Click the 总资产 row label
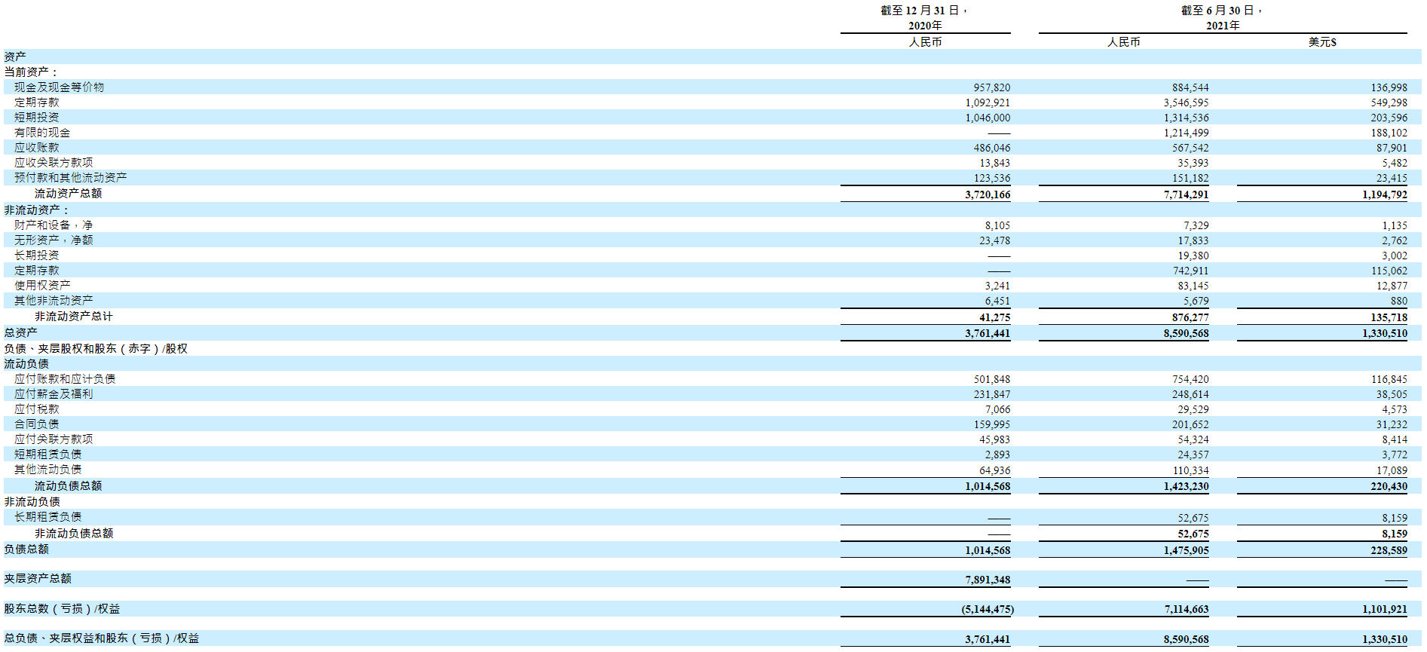Screen dimensions: 1427x652 [x=20, y=332]
